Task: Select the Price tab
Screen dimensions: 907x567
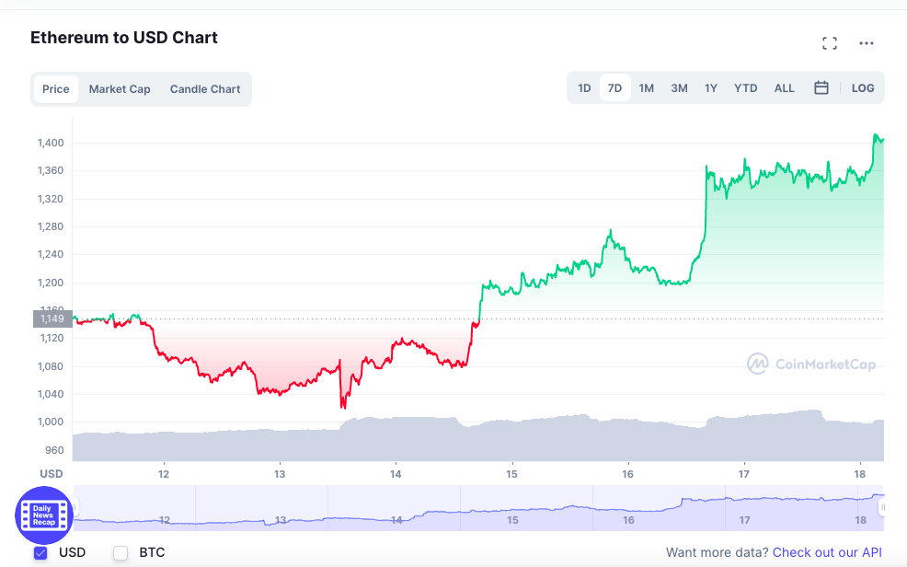Action: (56, 89)
